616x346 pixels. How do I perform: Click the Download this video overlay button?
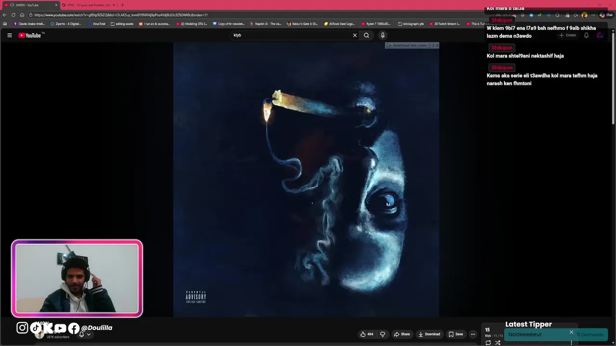coord(408,45)
